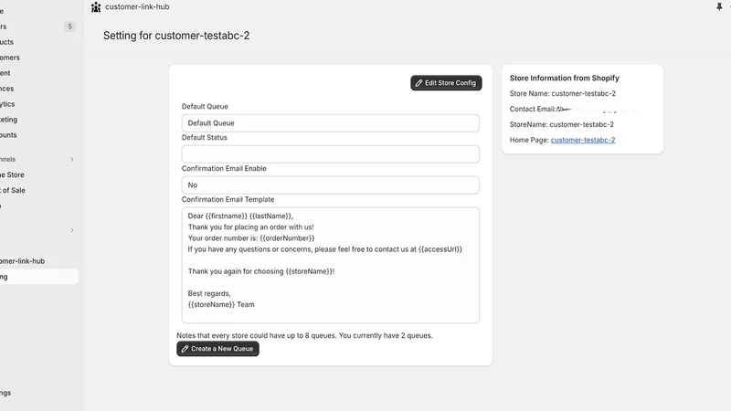731x411 pixels.
Task: Expand the Apps section chevron in sidebar
Action: tap(72, 230)
